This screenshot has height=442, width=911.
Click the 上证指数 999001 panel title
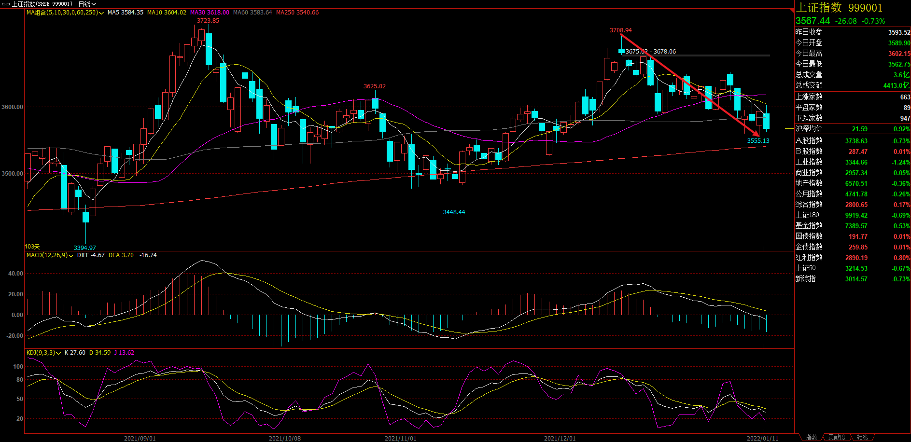839,8
